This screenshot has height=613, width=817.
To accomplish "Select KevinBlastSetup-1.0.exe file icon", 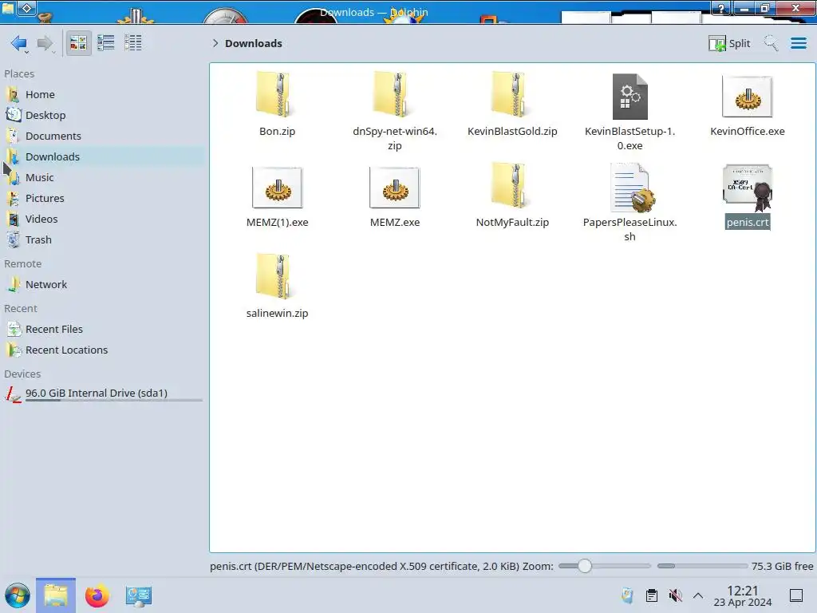I will (x=630, y=97).
